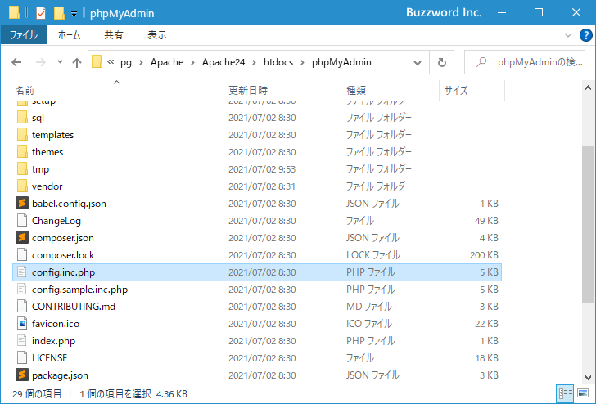Open the chevron after the htdocs breadcrumb
Image resolution: width=596 pixels, height=404 pixels.
(303, 63)
